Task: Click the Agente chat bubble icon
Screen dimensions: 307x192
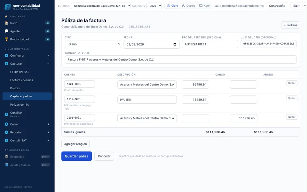Action: [x=6, y=31]
